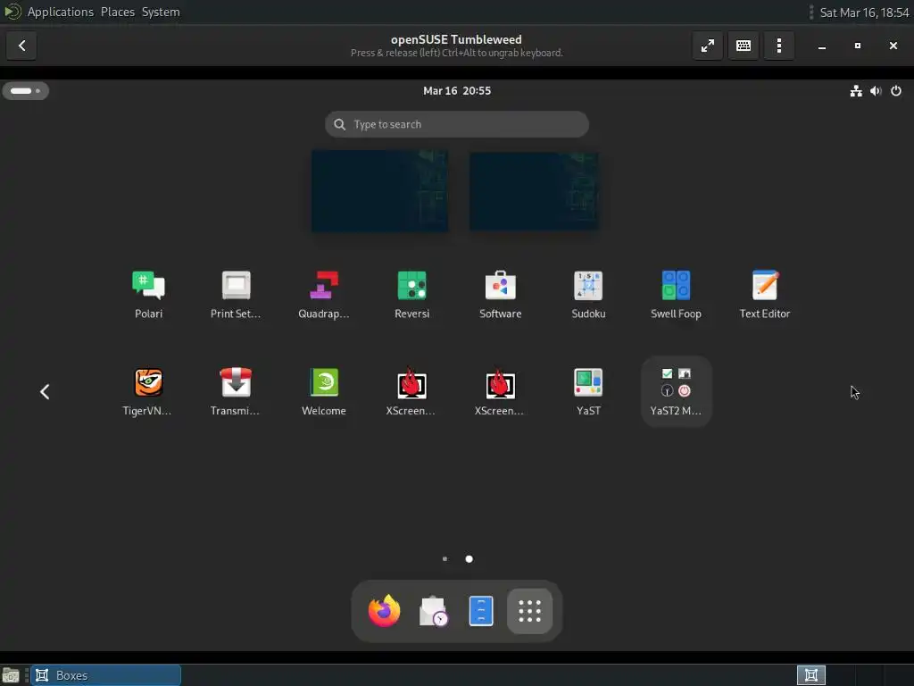
Task: Switch to first app grid page dot
Action: 445,559
